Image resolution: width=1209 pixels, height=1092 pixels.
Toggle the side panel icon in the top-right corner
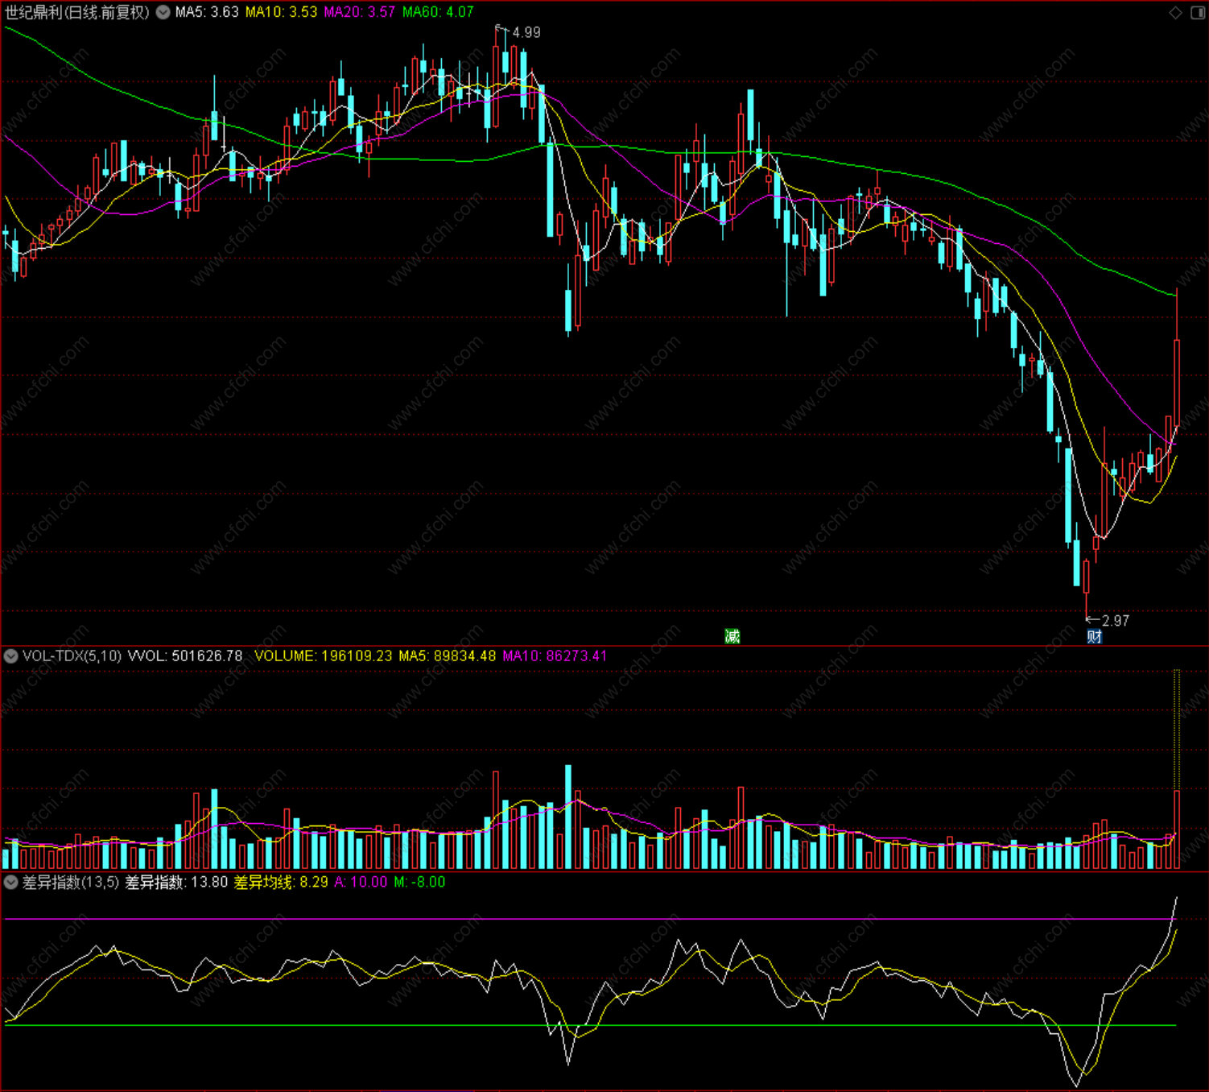click(x=1197, y=12)
